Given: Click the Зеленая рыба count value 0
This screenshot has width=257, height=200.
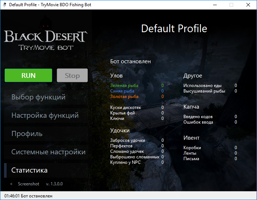Looking at the screenshot, I should click(163, 86).
